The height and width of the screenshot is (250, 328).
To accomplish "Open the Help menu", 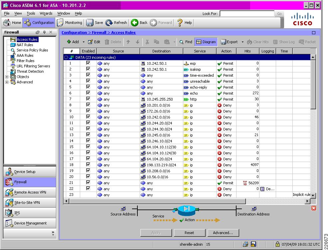I will (x=79, y=13).
